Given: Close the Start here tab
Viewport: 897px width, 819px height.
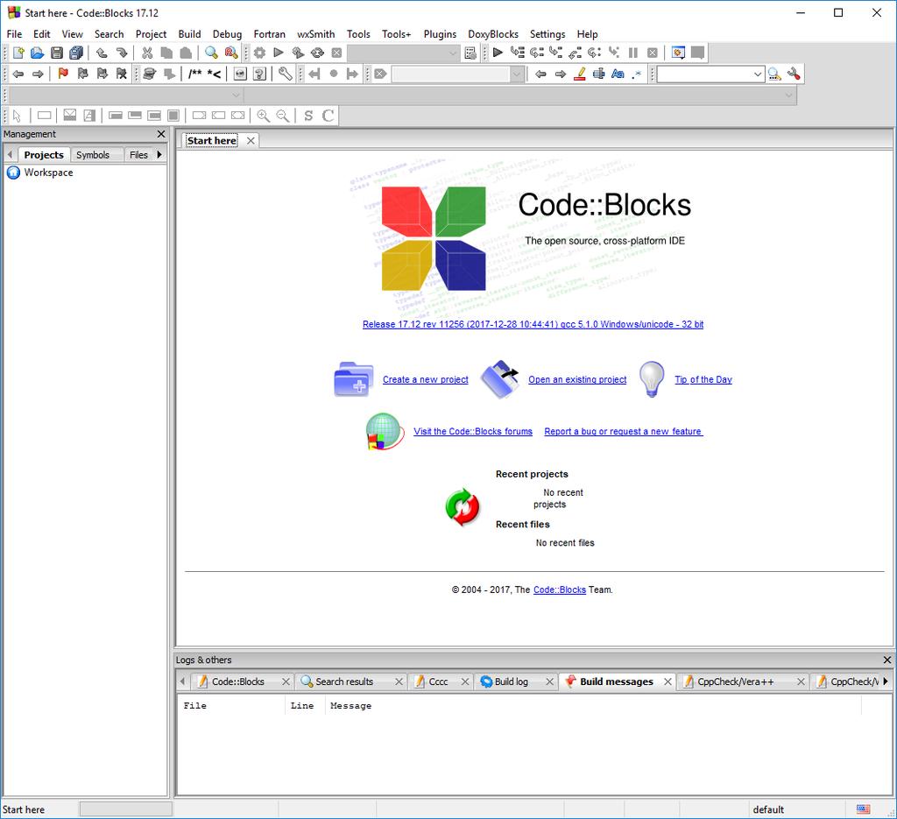Looking at the screenshot, I should (x=251, y=141).
